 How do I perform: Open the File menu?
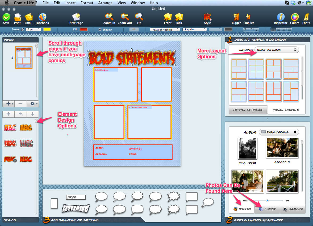(x=45, y=3)
